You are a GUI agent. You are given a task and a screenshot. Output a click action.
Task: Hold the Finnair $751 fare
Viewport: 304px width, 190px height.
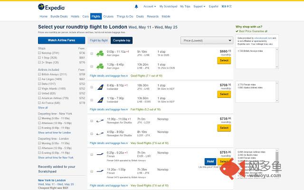[x=210, y=161]
